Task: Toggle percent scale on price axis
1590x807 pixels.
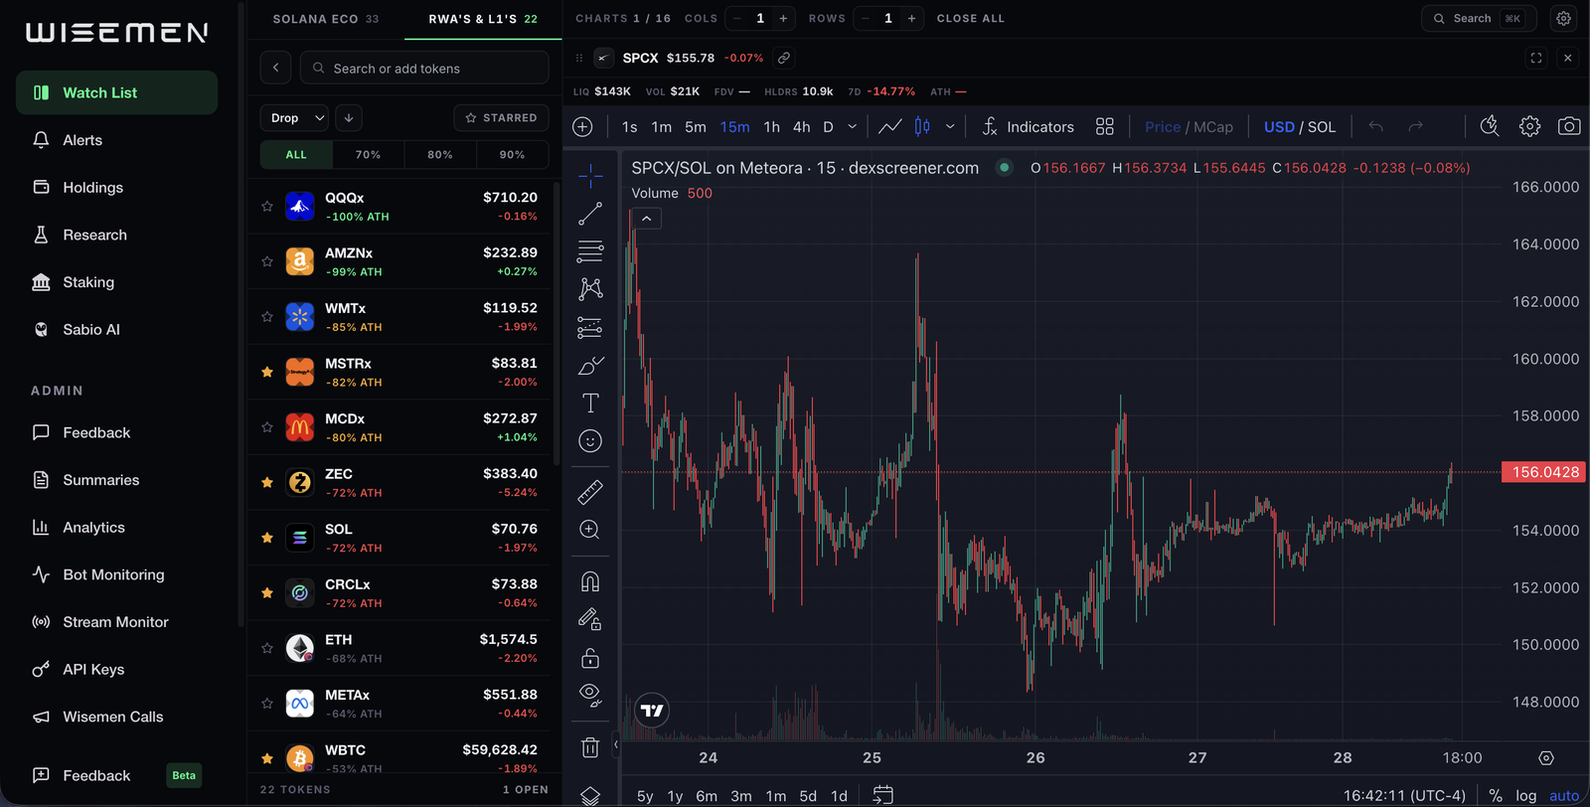Action: (x=1496, y=795)
